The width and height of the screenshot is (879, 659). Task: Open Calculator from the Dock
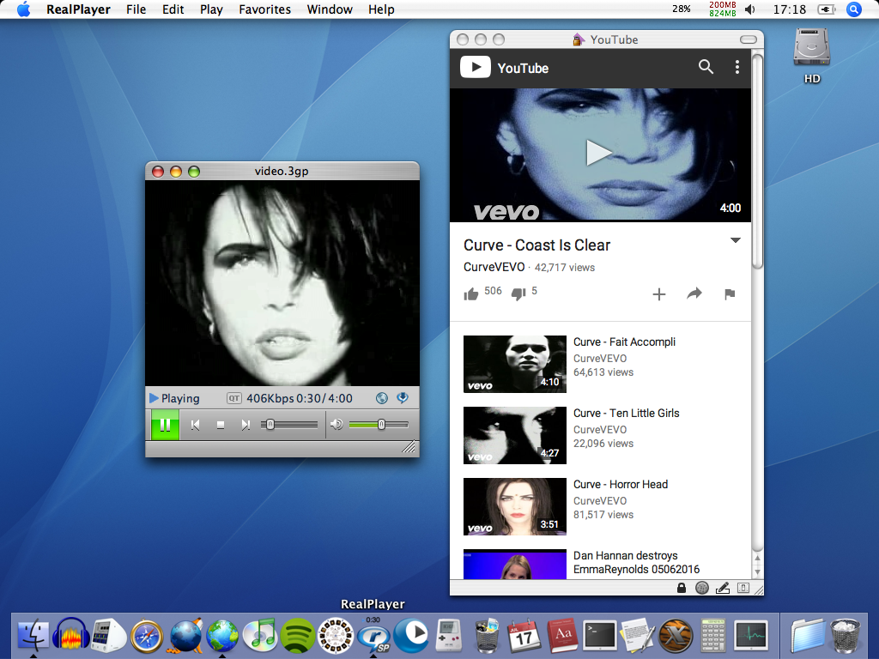tap(713, 636)
